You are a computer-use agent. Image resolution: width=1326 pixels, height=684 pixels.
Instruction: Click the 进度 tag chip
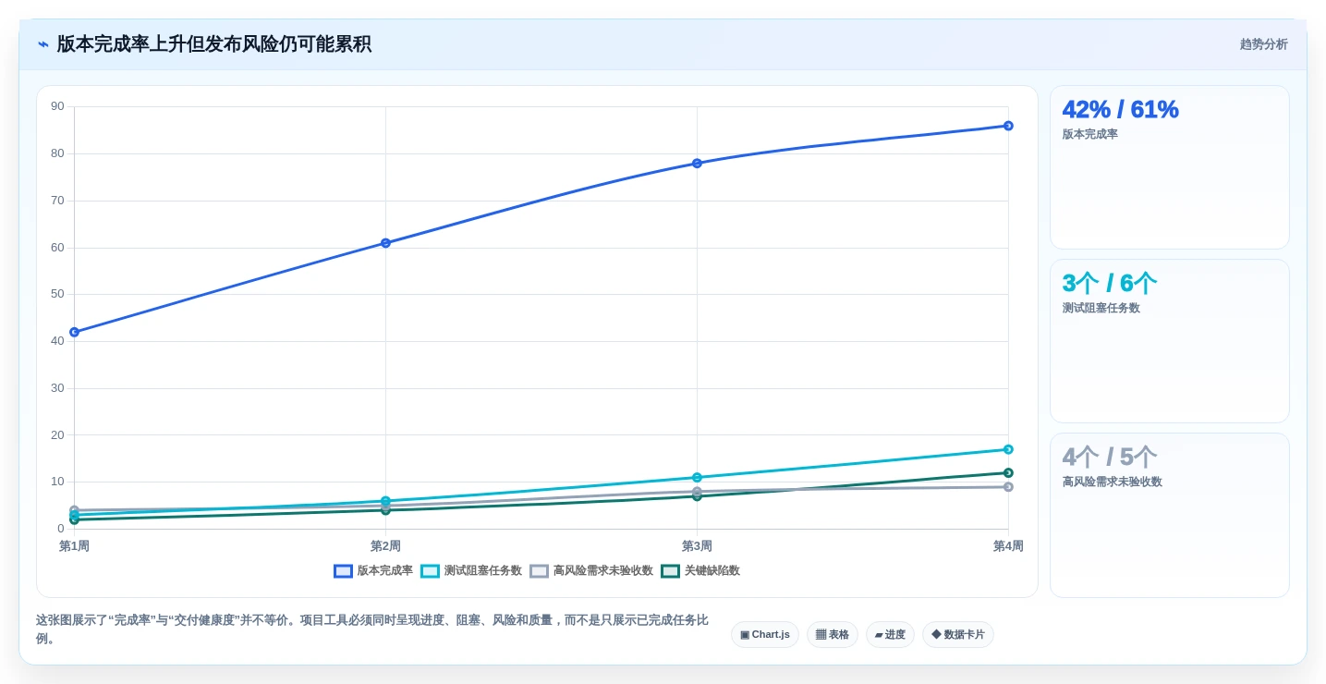coord(890,635)
